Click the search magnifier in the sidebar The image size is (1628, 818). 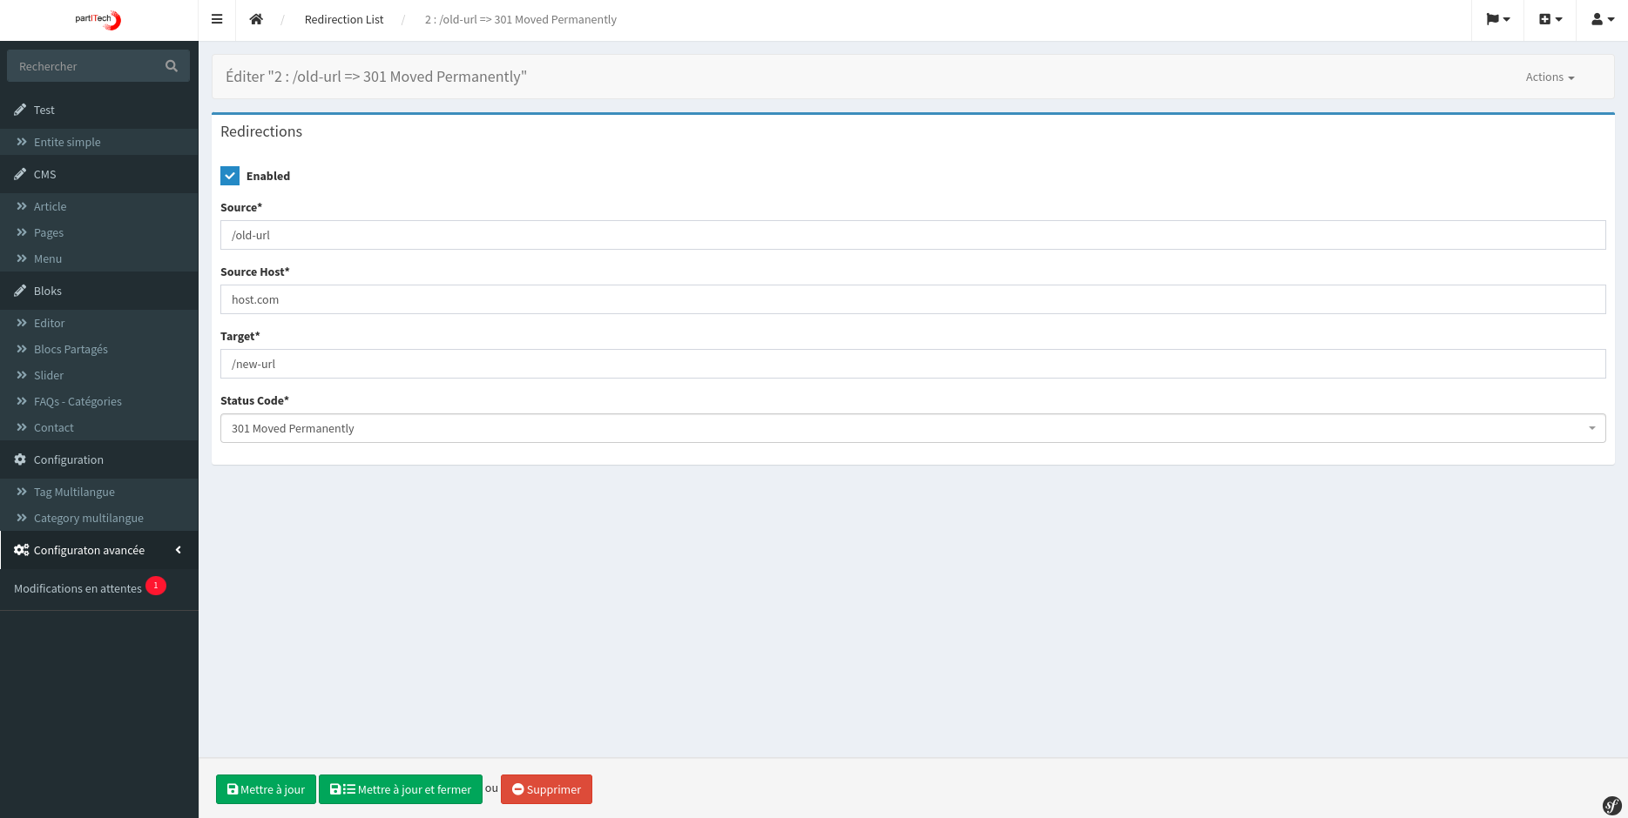pos(171,65)
